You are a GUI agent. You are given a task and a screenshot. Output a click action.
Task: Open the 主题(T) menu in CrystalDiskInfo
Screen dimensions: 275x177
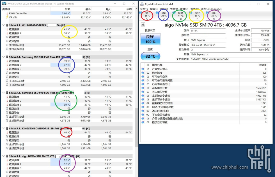[x=174, y=9]
